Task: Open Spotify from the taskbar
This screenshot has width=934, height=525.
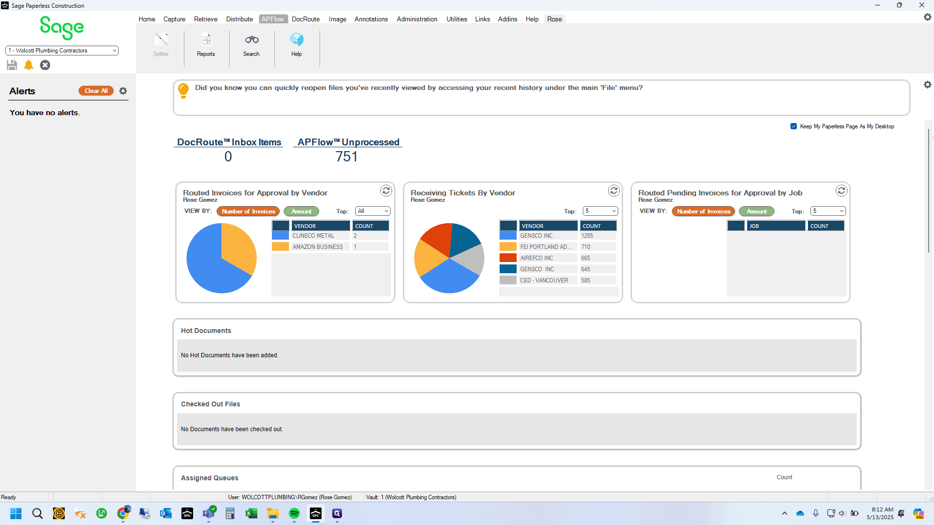Action: coord(294,514)
